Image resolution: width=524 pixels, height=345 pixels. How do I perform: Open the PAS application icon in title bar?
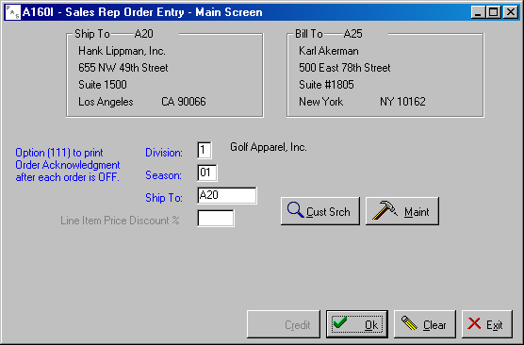coord(13,12)
